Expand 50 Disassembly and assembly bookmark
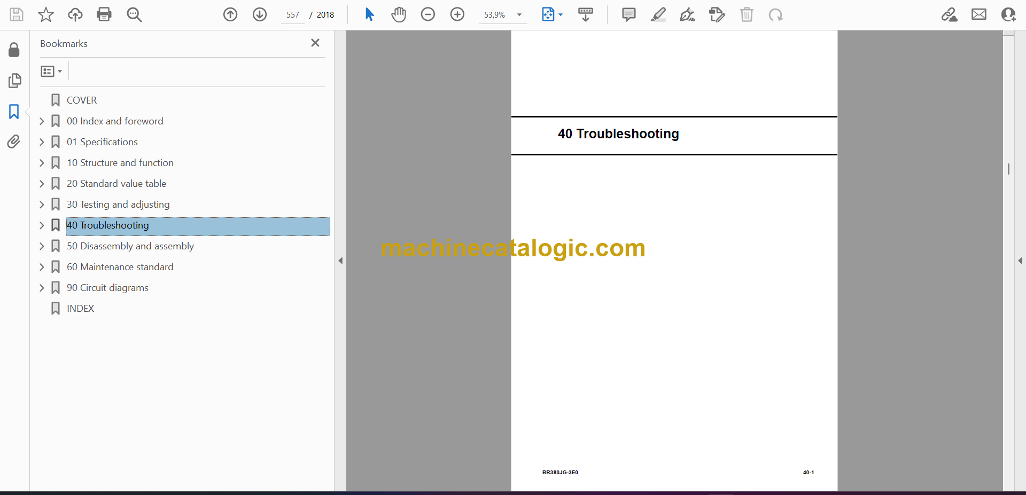The height and width of the screenshot is (495, 1026). tap(42, 246)
